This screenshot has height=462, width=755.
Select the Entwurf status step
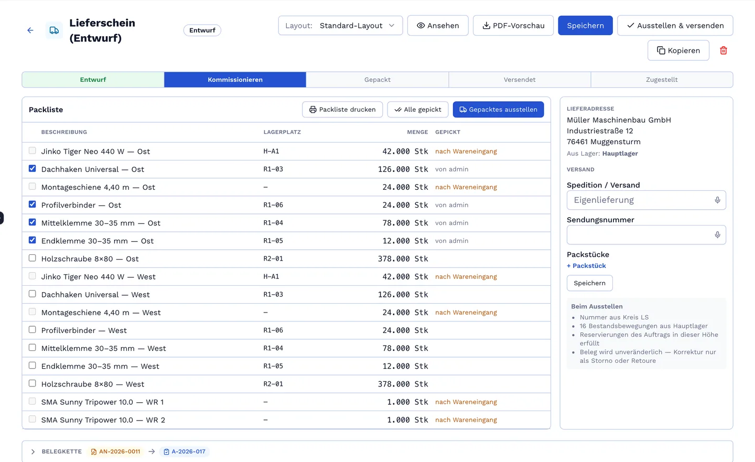pyautogui.click(x=93, y=80)
